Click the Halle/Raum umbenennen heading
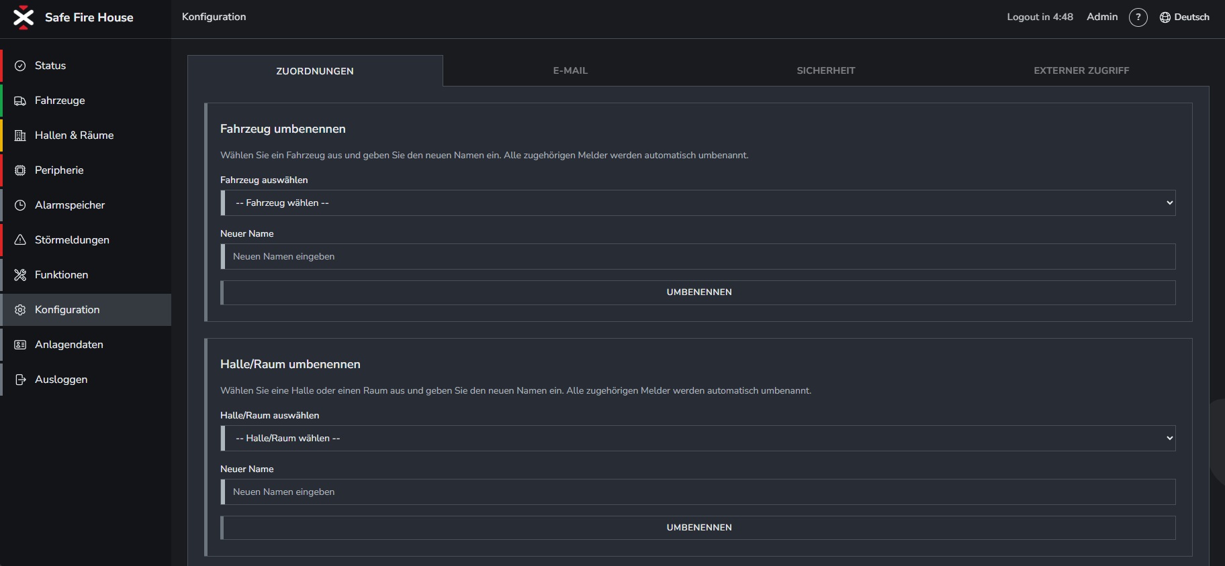1225x566 pixels. [x=290, y=364]
